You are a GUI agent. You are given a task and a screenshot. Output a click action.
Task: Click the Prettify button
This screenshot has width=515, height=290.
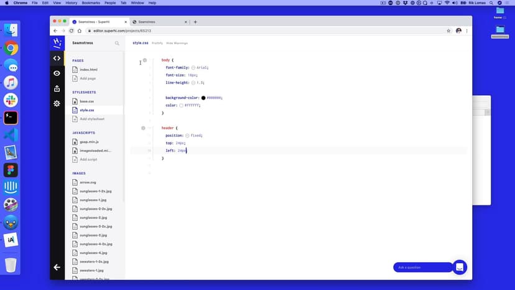pyautogui.click(x=157, y=43)
